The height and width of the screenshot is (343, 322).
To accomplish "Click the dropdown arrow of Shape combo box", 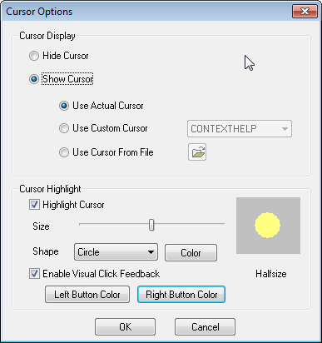I will tap(151, 252).
